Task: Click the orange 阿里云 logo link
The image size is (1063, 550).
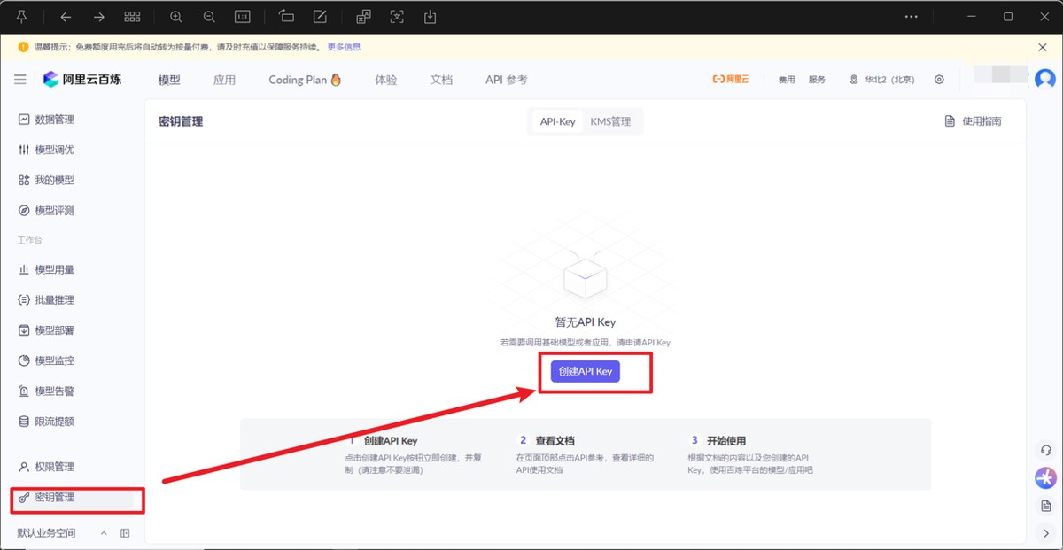Action: click(x=731, y=80)
